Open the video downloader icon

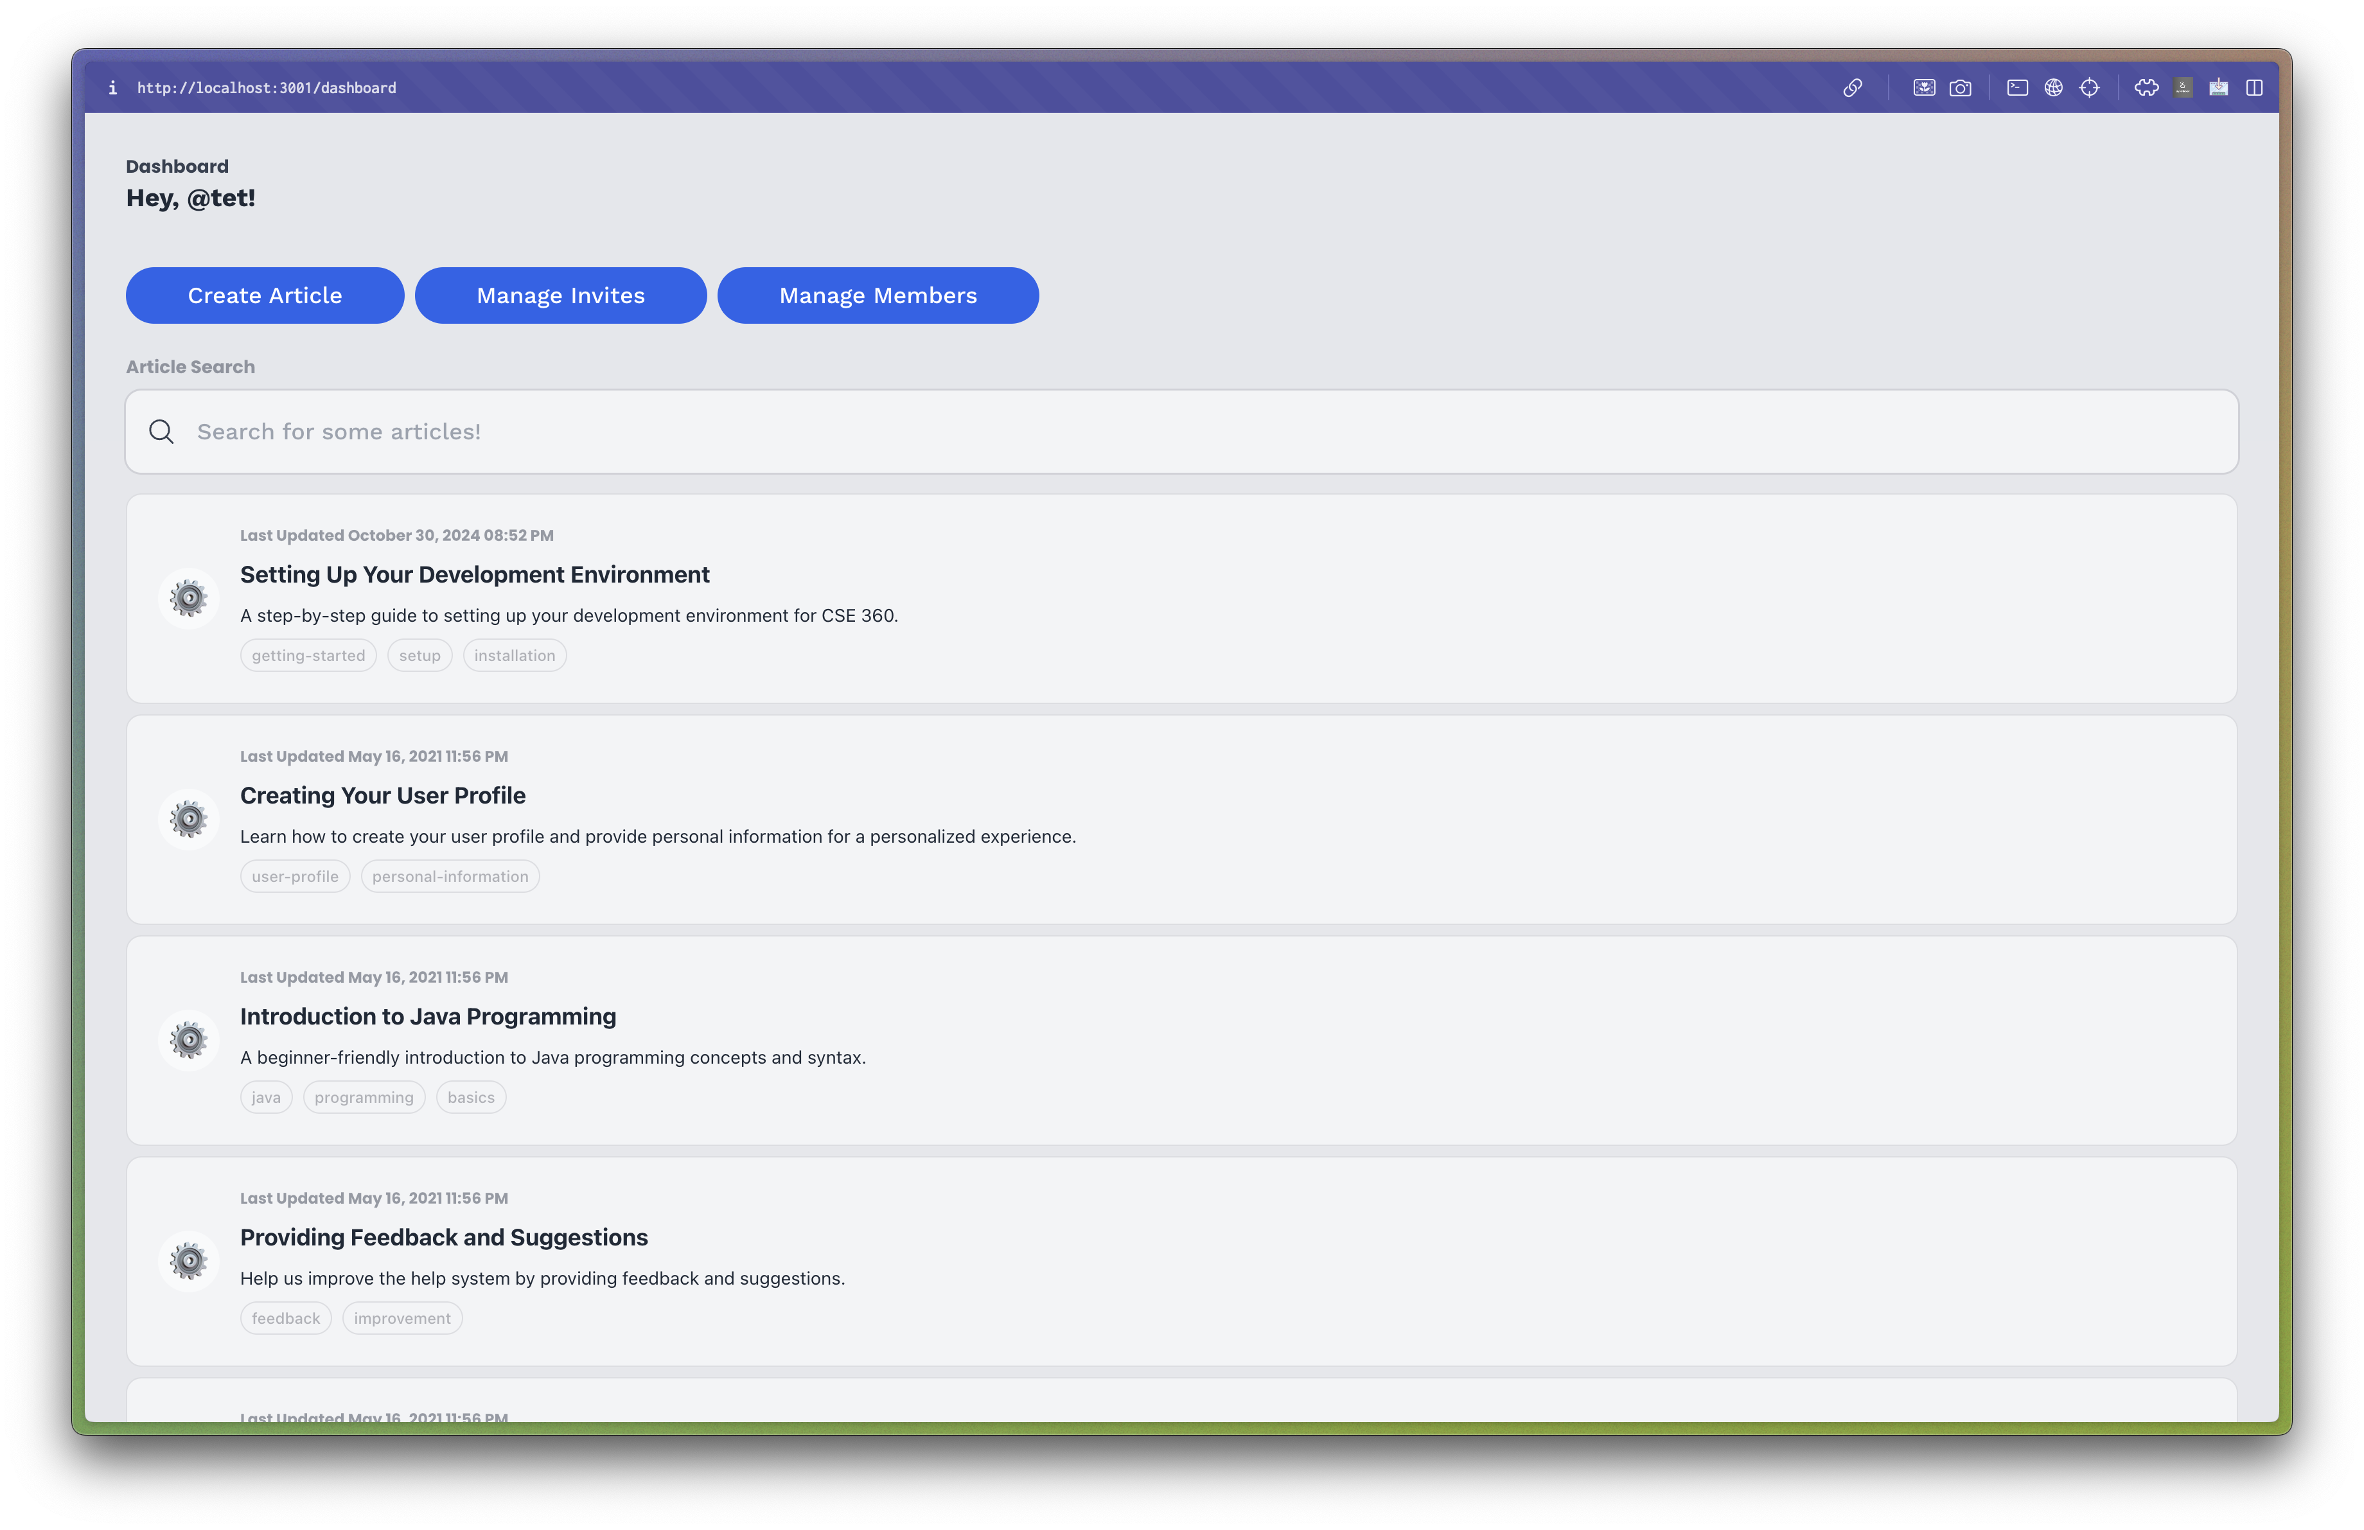(x=2218, y=87)
